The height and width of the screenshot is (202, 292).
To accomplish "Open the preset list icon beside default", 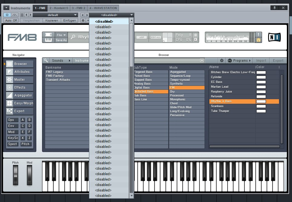I will (22, 15).
